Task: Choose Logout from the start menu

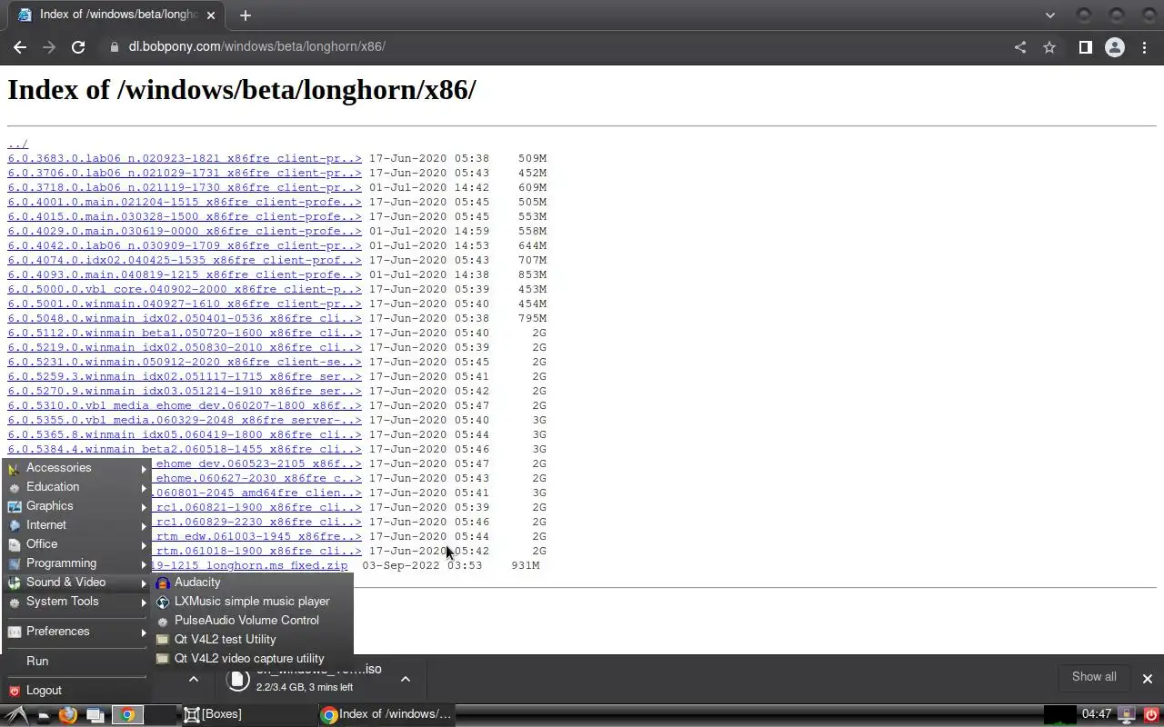Action: coord(76,691)
